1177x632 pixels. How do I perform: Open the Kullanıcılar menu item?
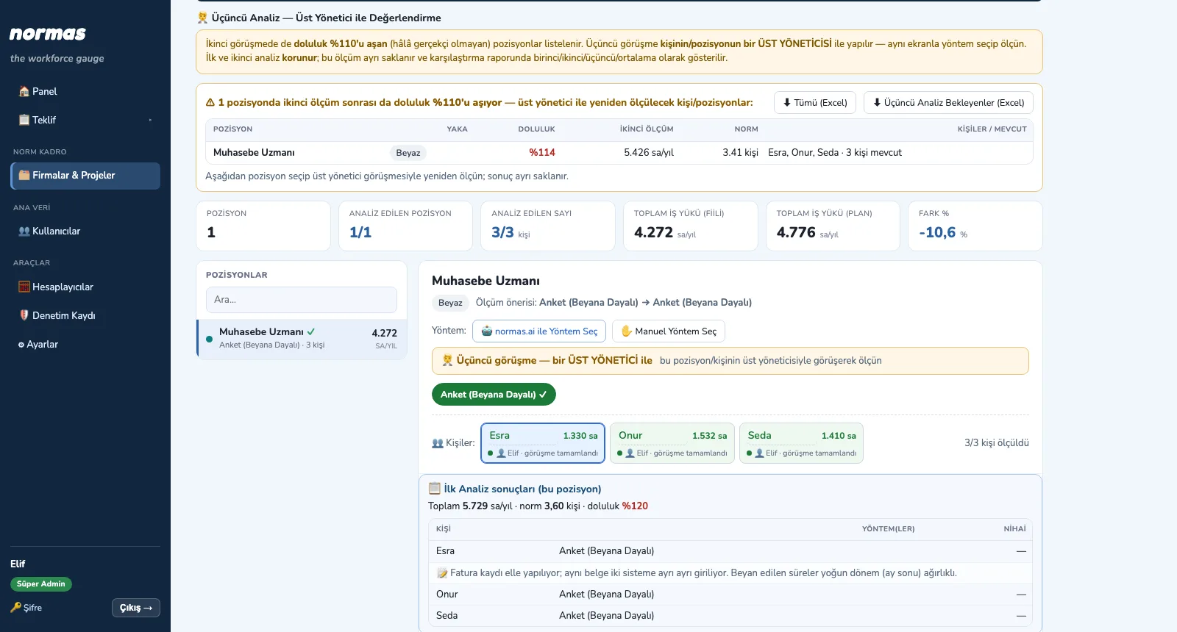85,231
